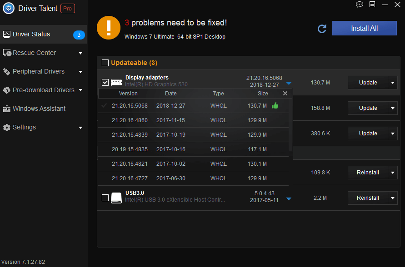Click the red Pro badge
Screen dimensions: 405x267
click(68, 9)
